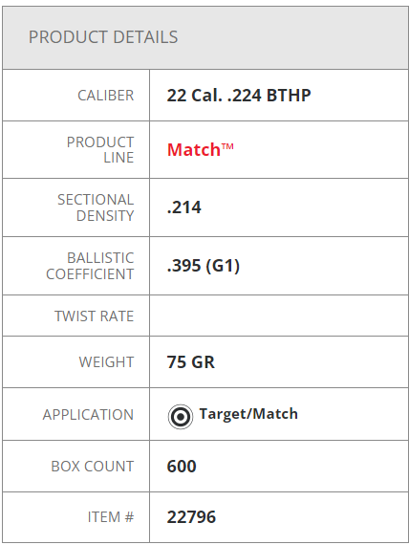409x545 pixels.
Task: Click the SECTIONAL DENSITY label
Action: tap(96, 207)
